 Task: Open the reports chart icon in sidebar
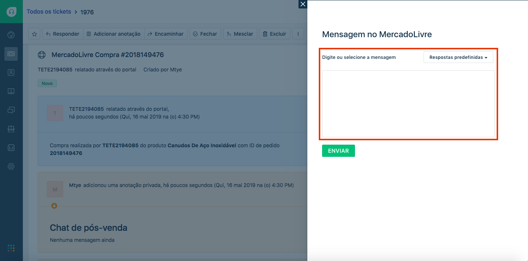[11, 148]
